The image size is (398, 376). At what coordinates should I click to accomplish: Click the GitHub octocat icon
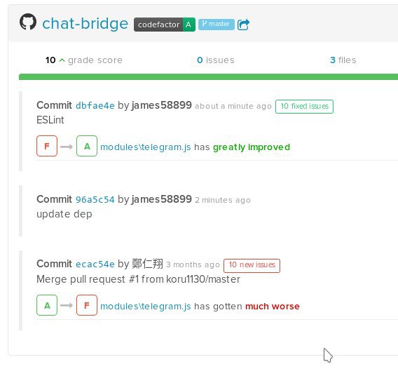[x=28, y=22]
